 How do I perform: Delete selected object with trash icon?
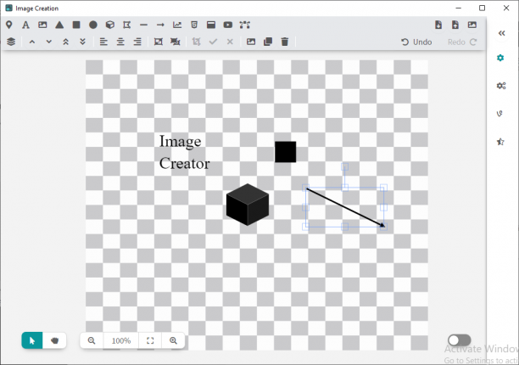tap(285, 42)
